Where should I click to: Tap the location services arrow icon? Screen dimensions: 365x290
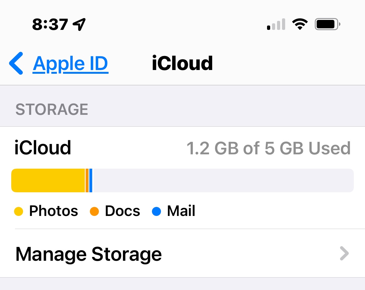(79, 24)
